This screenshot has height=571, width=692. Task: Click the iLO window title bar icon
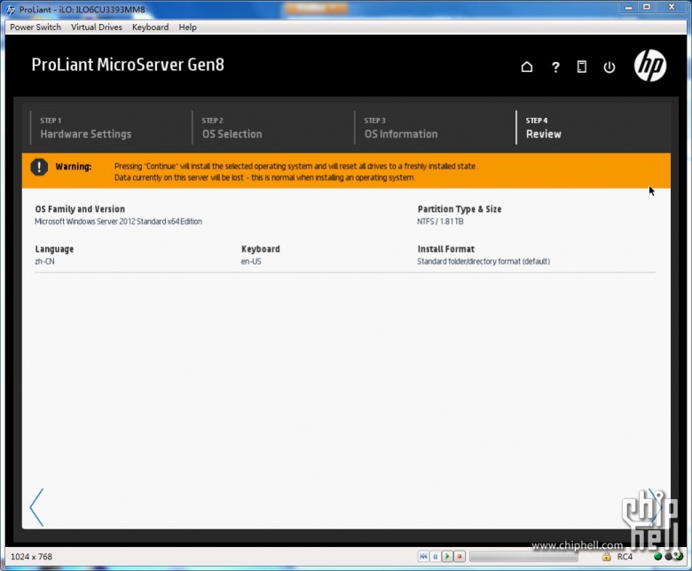(10, 10)
